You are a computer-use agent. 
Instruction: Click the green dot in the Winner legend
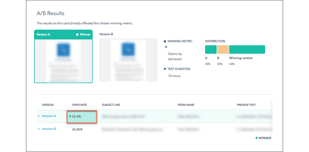(x=256, y=138)
